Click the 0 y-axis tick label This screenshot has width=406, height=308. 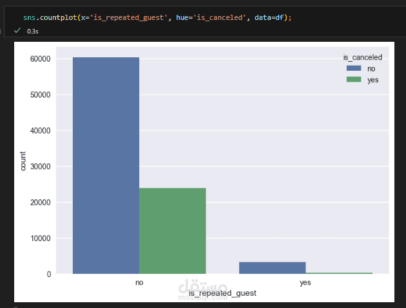tap(49, 274)
